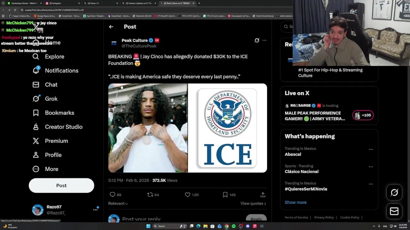This screenshot has height=230, width=410.
Task: Expand Chrome tab search dropdown
Action: pos(4,3)
